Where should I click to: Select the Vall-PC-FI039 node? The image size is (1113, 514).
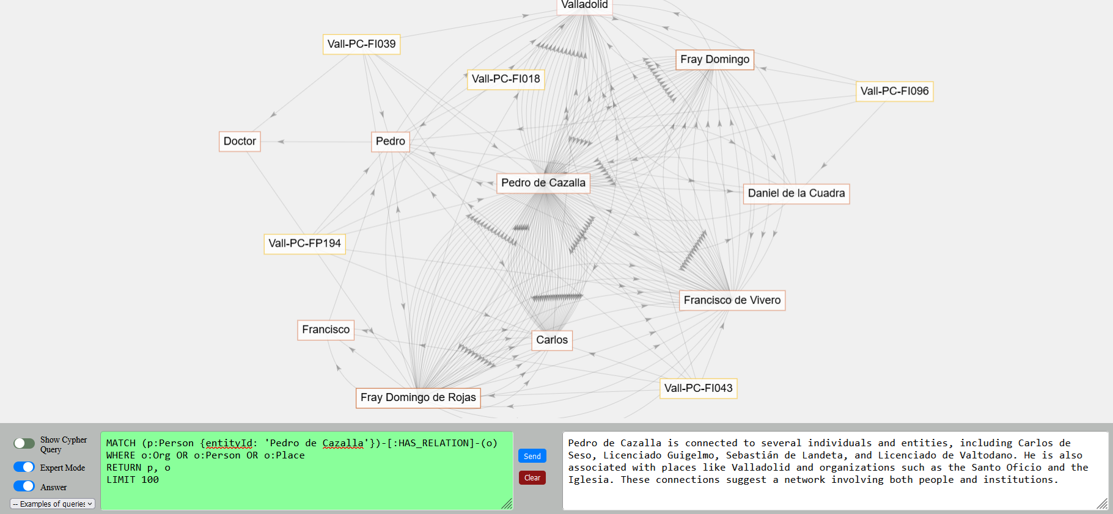tap(362, 44)
